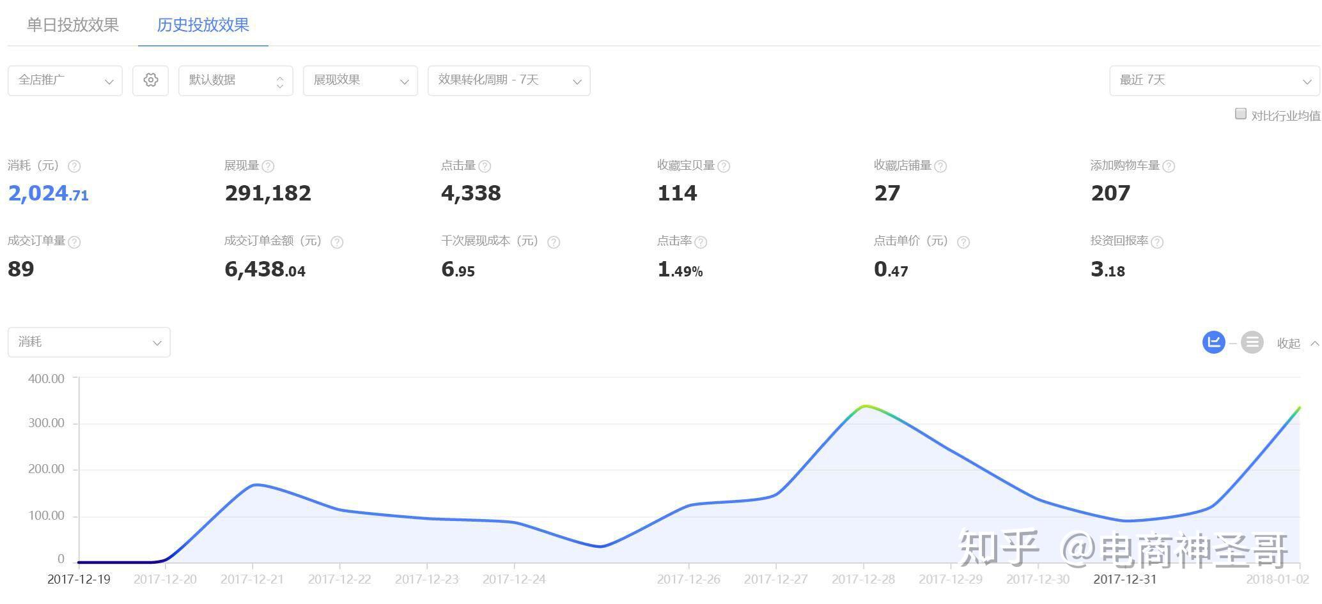Open 效果转化周期 - 7天 dropdown
The height and width of the screenshot is (604, 1322).
509,80
